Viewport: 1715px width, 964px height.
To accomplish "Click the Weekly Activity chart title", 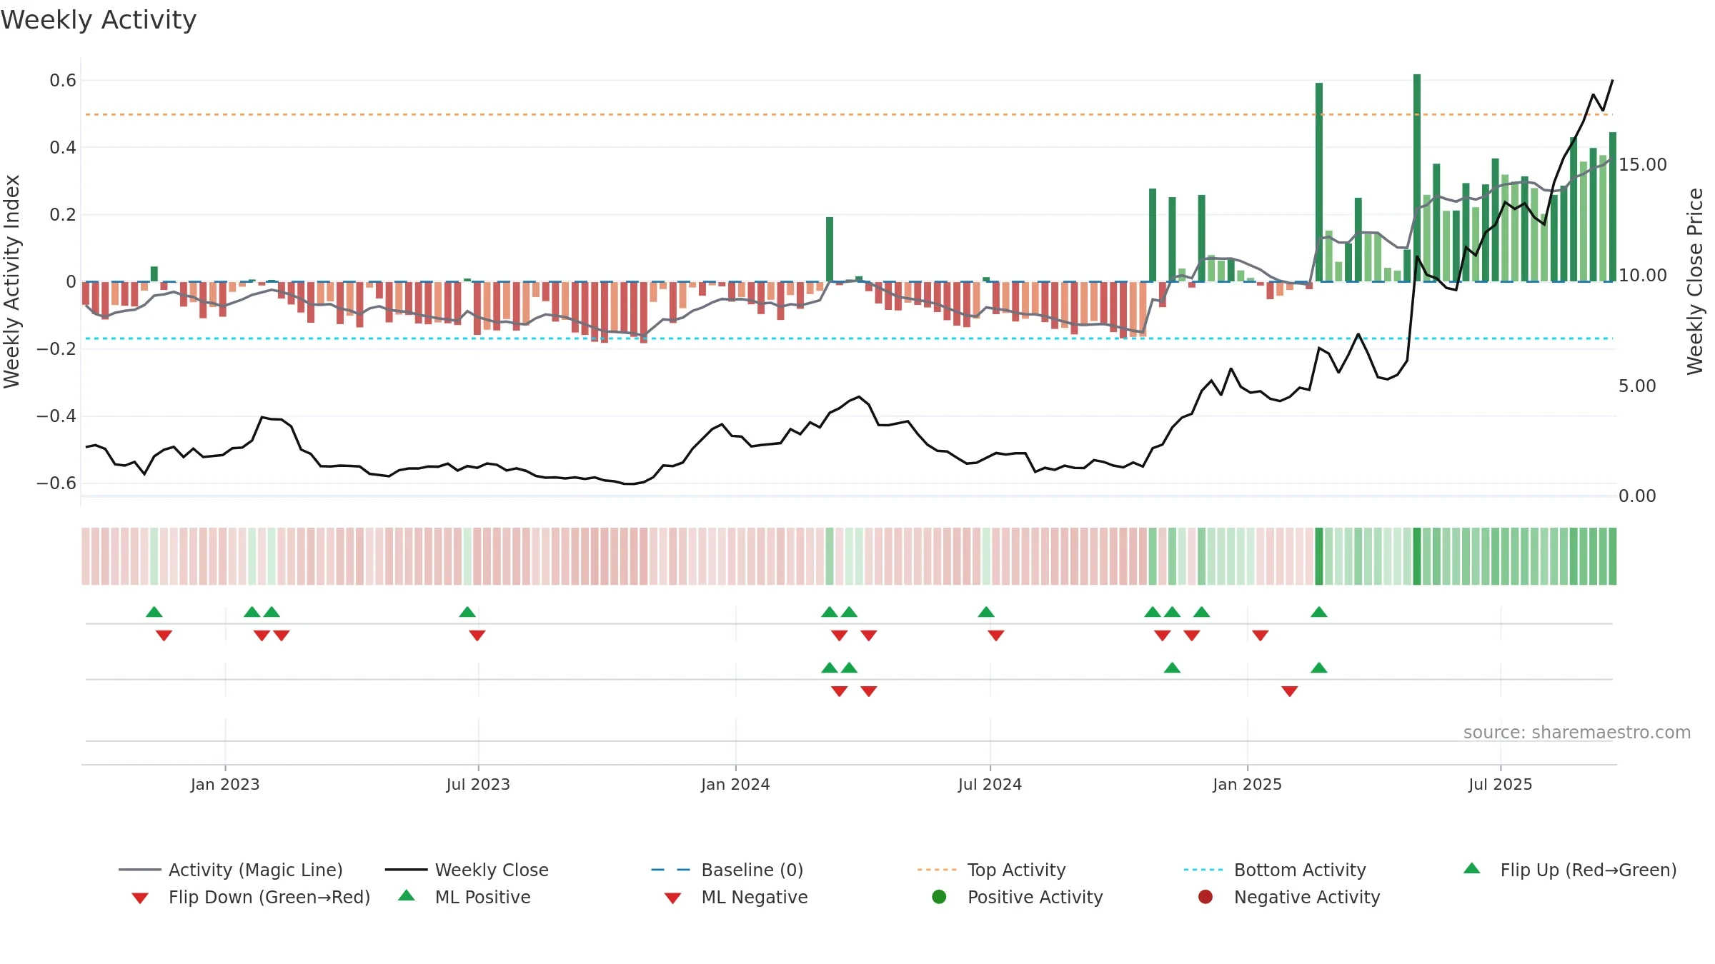I will point(99,20).
